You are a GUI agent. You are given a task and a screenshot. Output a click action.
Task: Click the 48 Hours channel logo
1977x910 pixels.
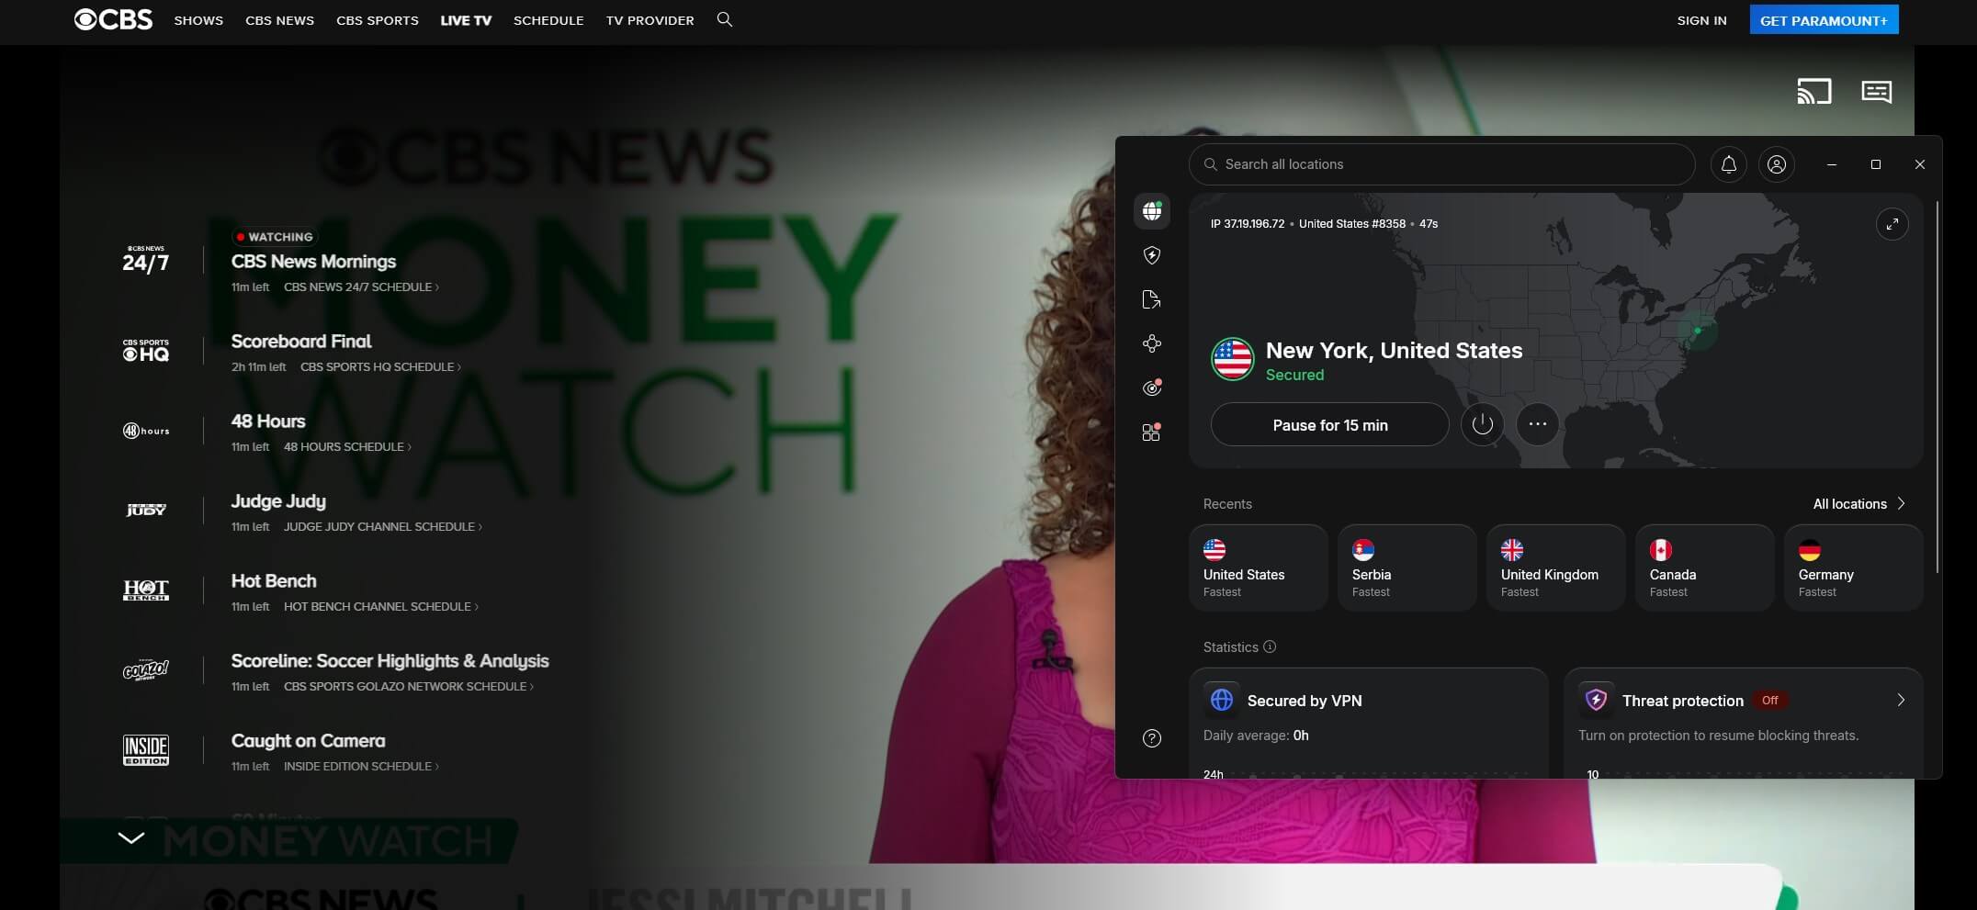point(146,431)
